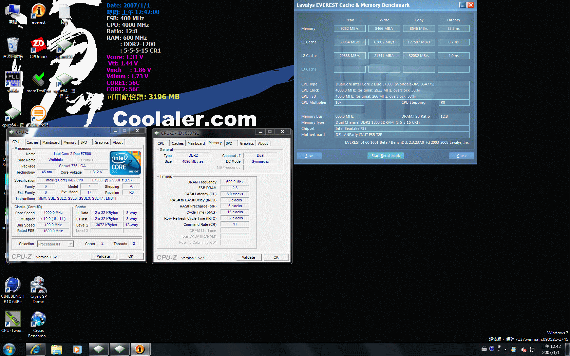Click the L1 Cache Copy 127587 MB/s field
The width and height of the screenshot is (570, 356).
pyautogui.click(x=419, y=42)
